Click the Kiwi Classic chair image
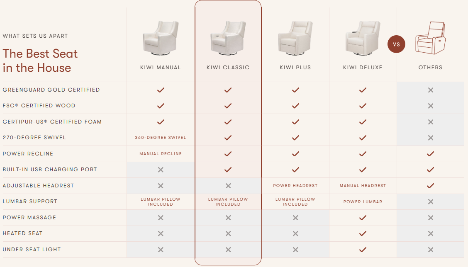 pos(228,38)
